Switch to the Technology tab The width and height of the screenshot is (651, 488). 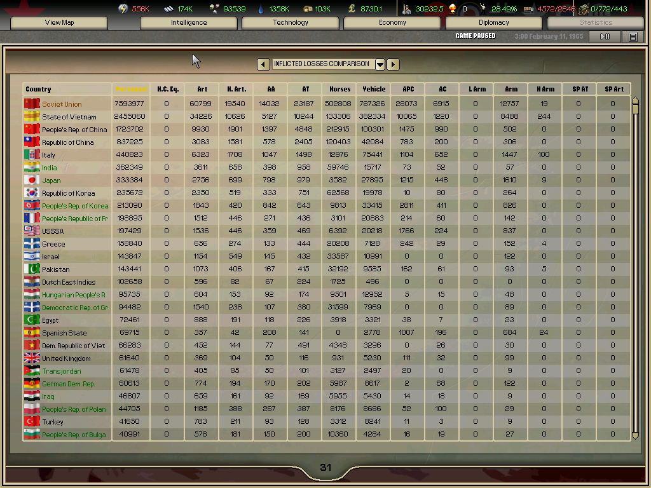tap(291, 23)
